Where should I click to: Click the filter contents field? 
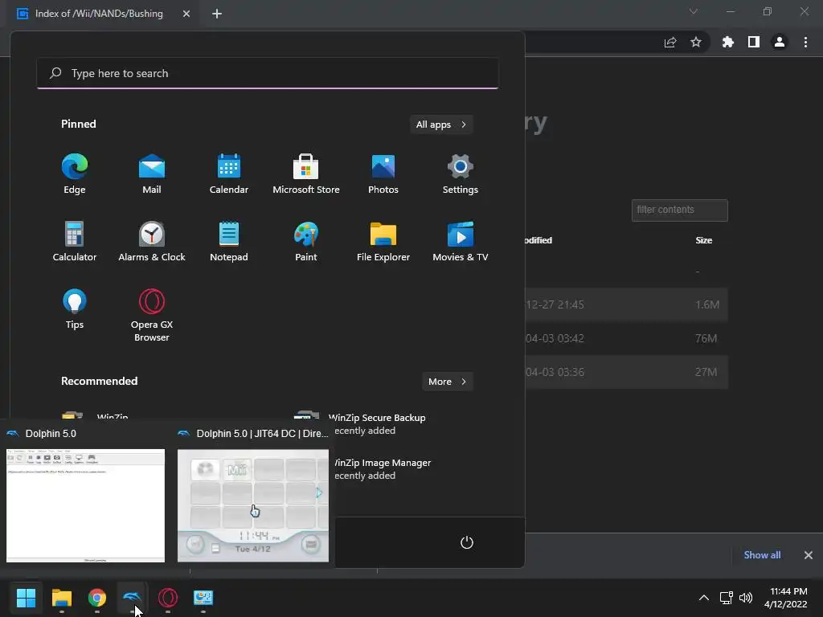[x=680, y=210]
